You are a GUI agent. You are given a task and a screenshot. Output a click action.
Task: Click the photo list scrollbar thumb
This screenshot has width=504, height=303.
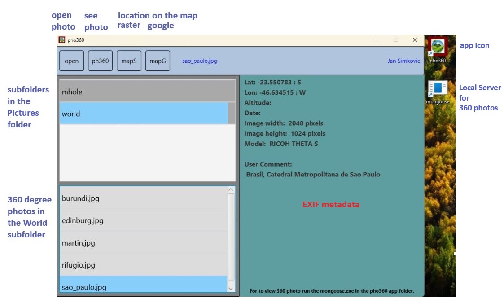coord(231,237)
